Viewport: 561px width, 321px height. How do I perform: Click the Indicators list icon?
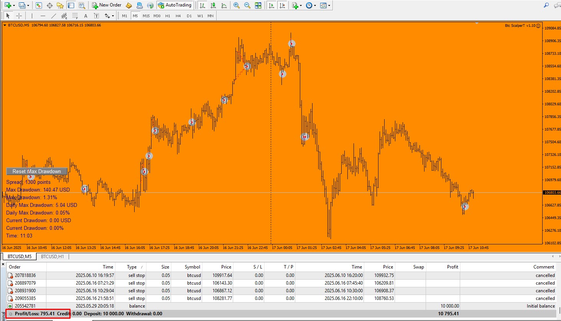pyautogui.click(x=295, y=5)
